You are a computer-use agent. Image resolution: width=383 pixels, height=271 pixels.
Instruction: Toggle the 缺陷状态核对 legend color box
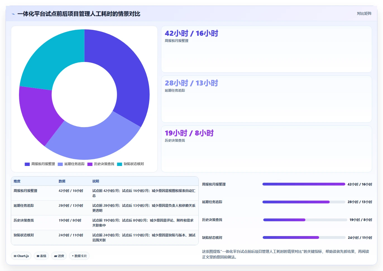[x=119, y=164]
